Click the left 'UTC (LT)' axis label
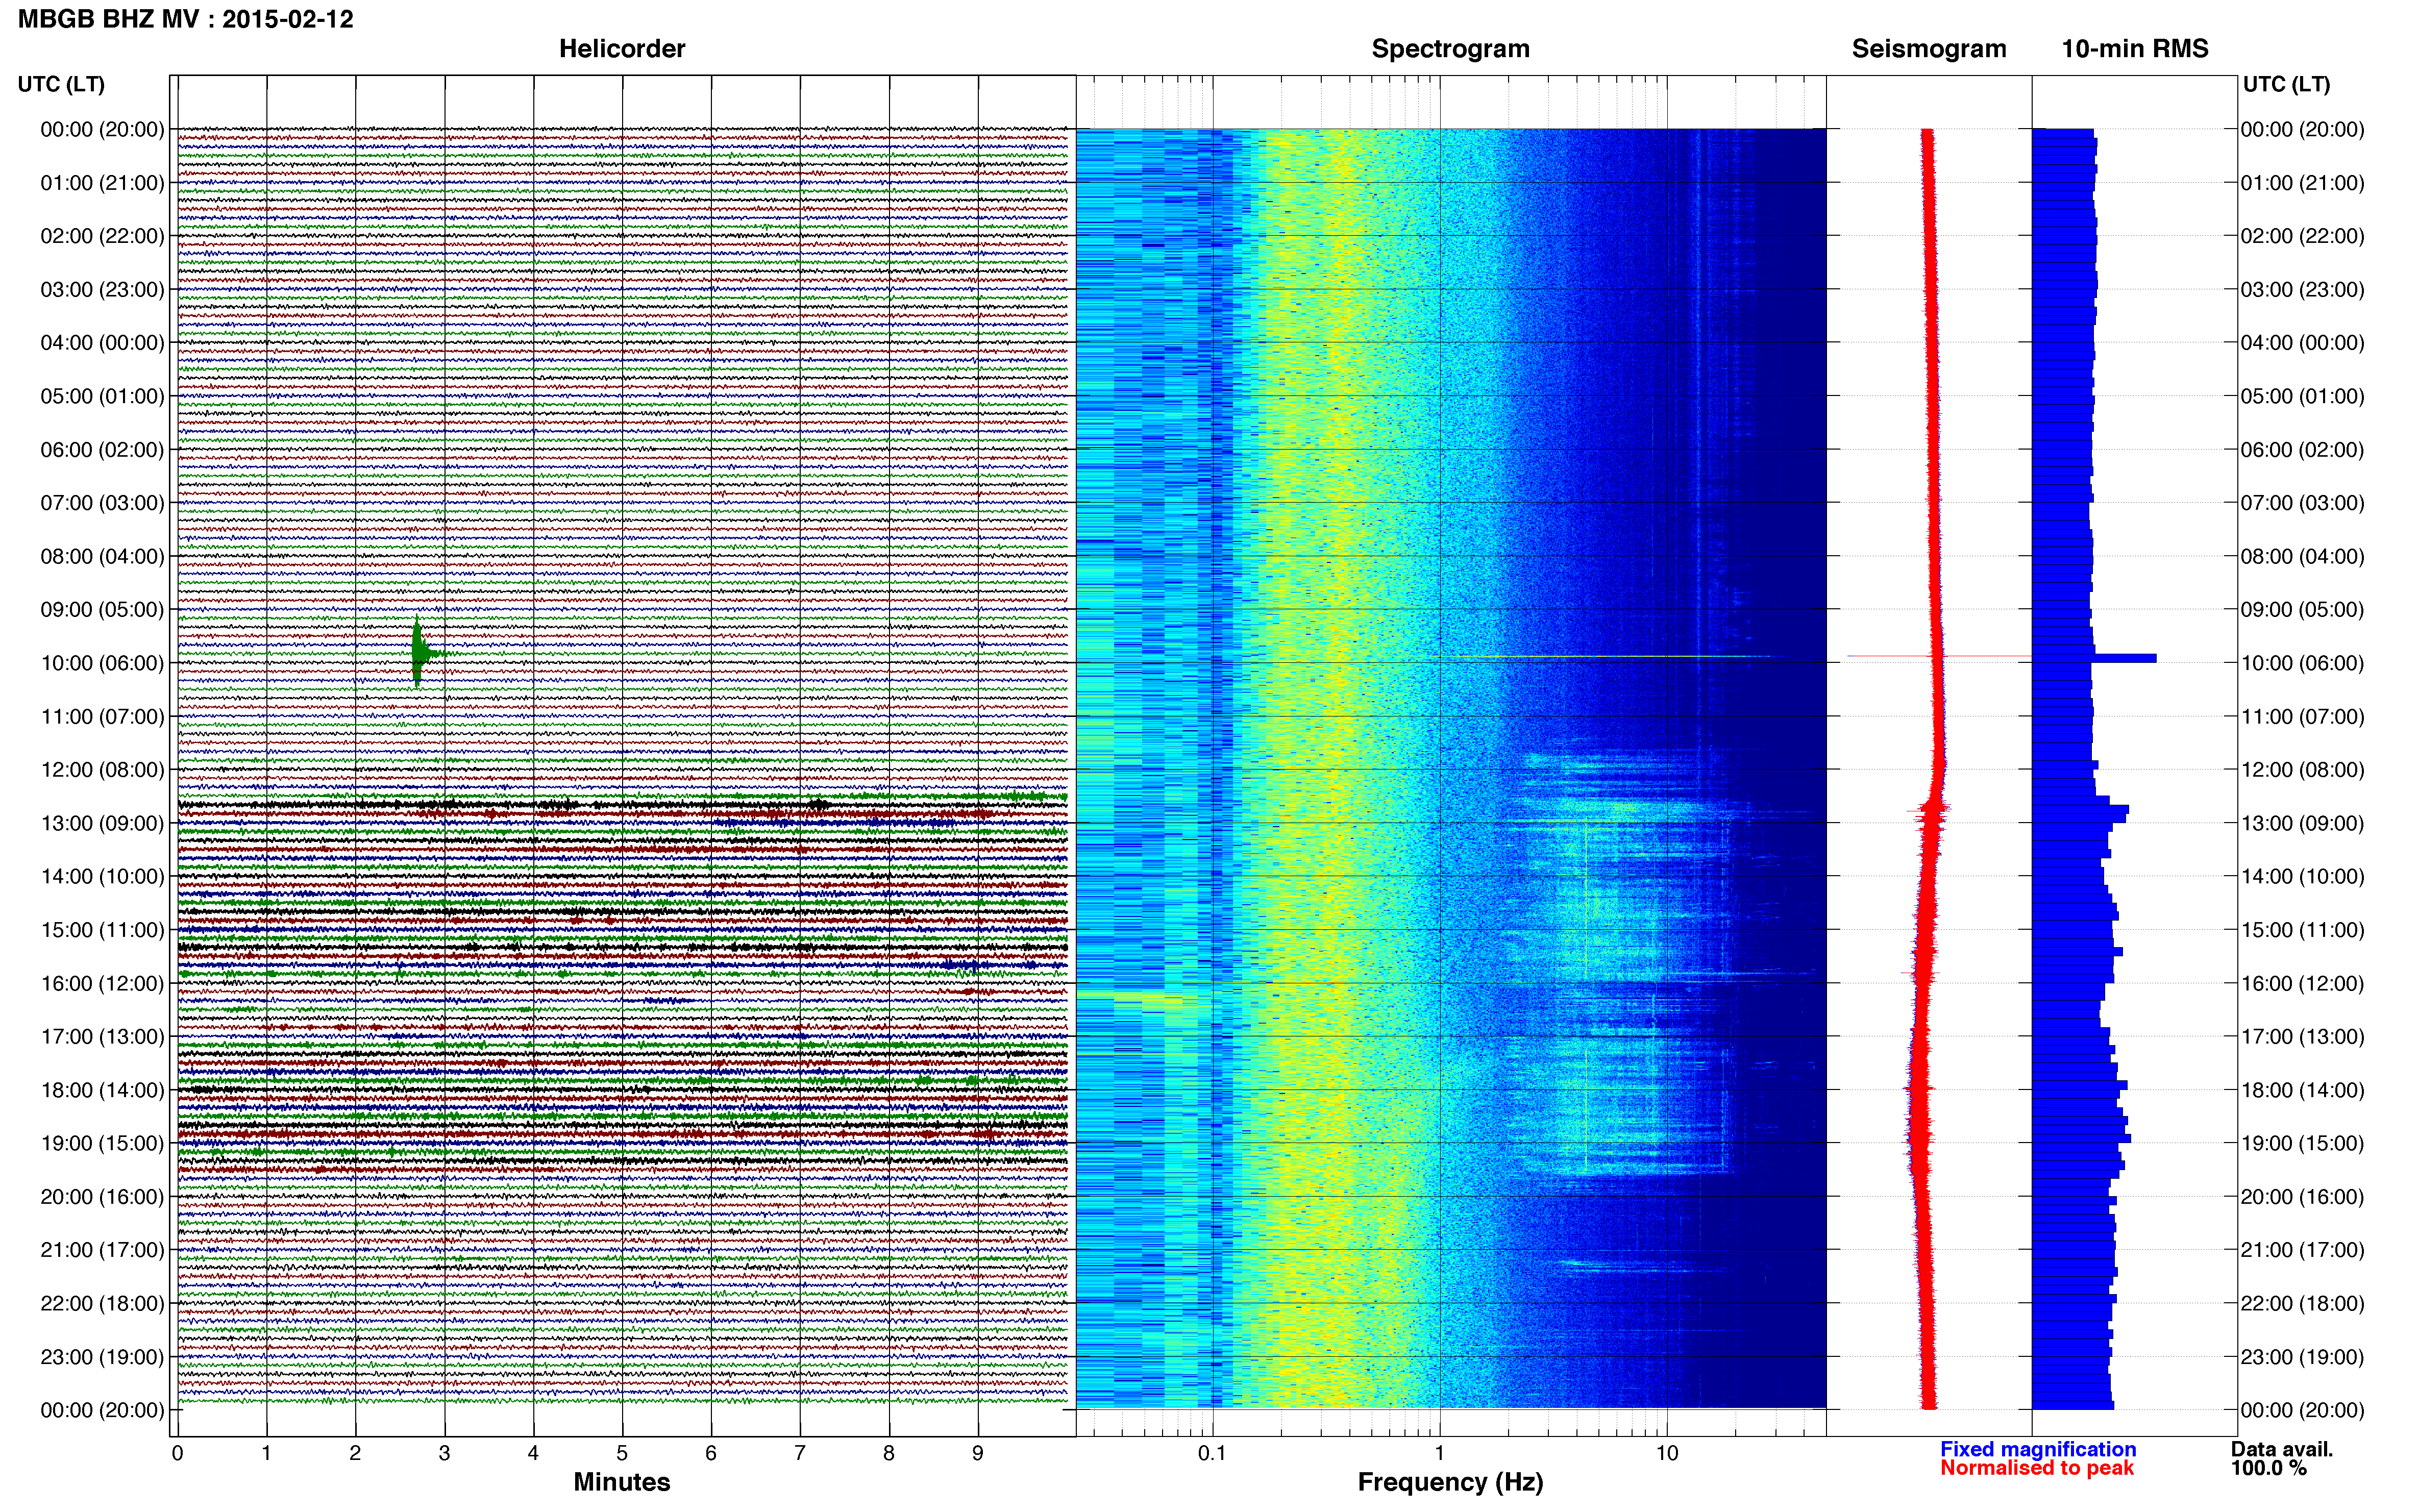This screenshot has width=2419, height=1512. pyautogui.click(x=61, y=84)
